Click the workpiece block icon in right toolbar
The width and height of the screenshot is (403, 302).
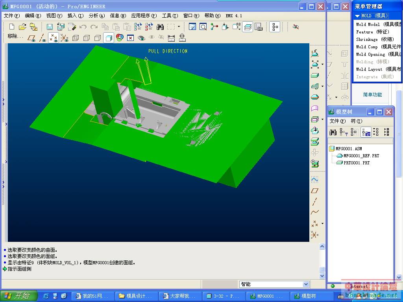[315, 75]
